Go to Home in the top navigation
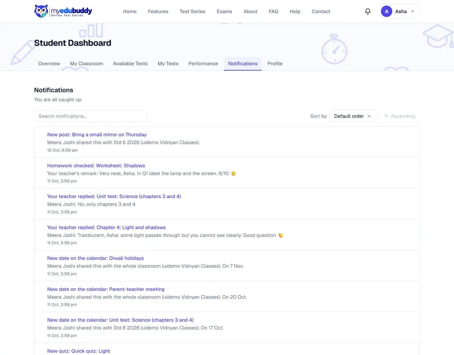 click(x=130, y=11)
